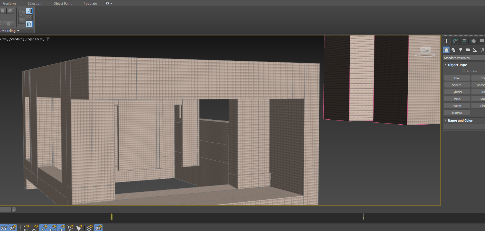485x231 pixels.
Task: Select the Lights category bulb icon
Action: click(461, 50)
